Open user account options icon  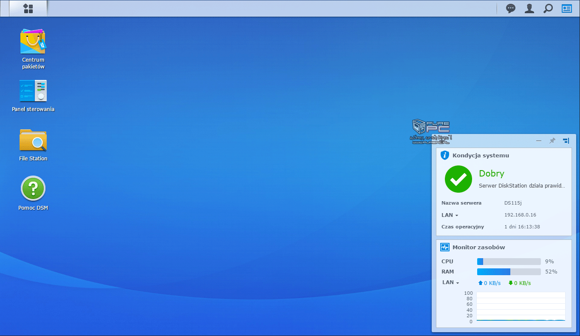529,9
